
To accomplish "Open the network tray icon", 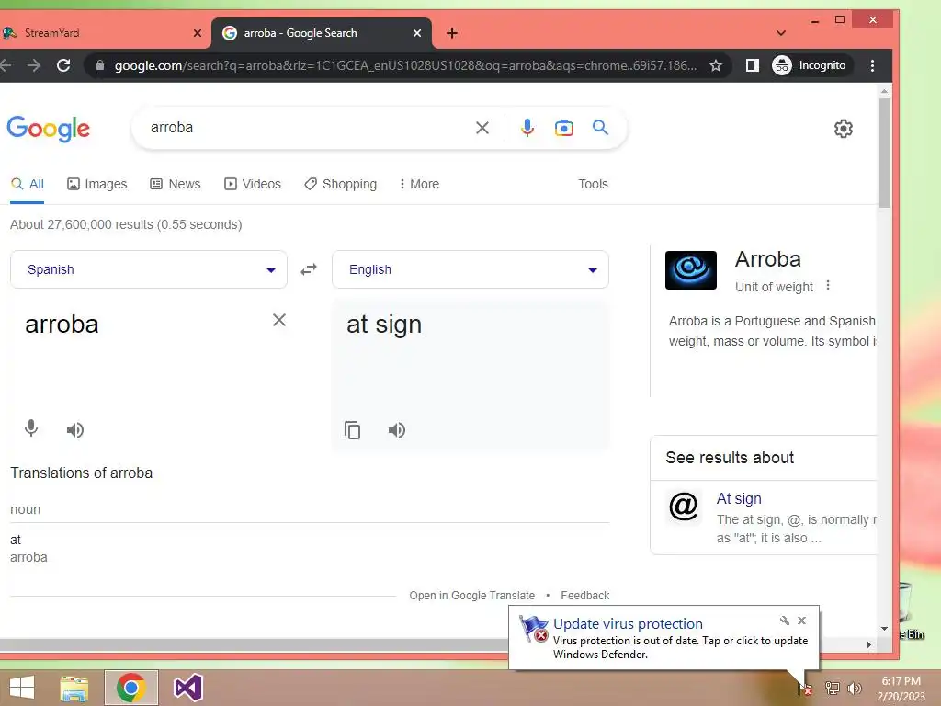I will coord(833,688).
